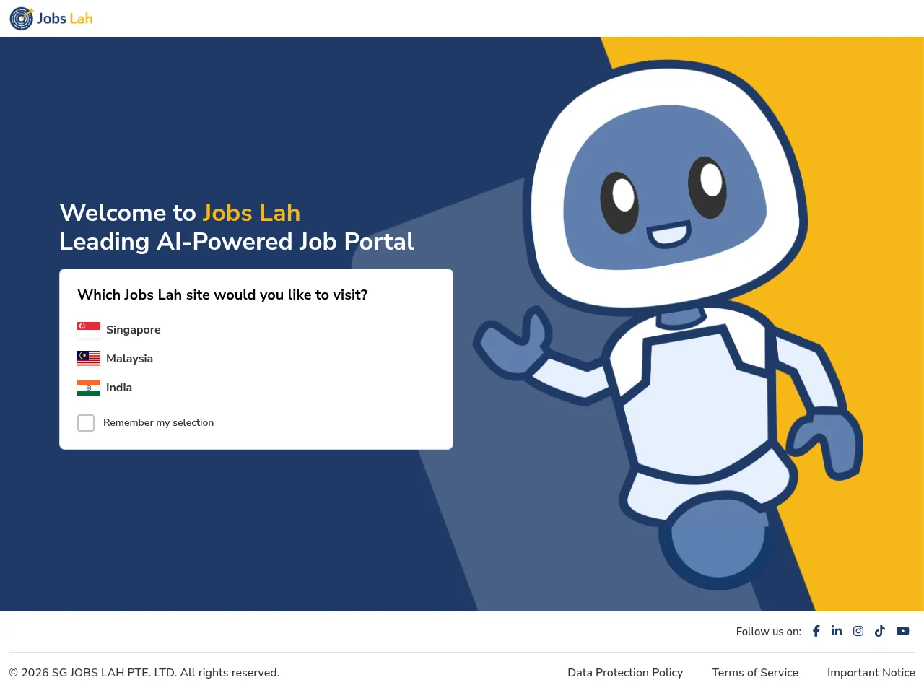924x693 pixels.
Task: Select the Malaysia flag icon
Action: [89, 359]
